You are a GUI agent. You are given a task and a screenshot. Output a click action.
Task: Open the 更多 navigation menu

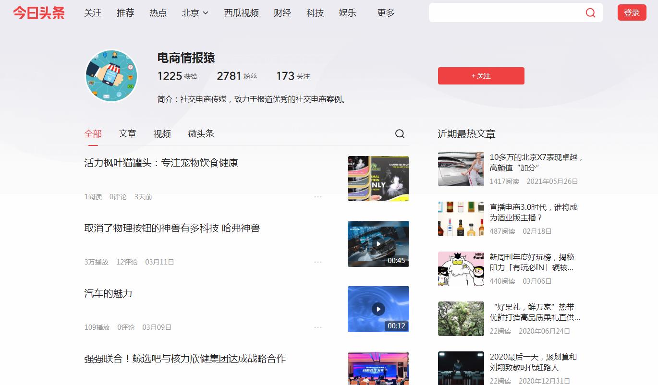coord(386,13)
